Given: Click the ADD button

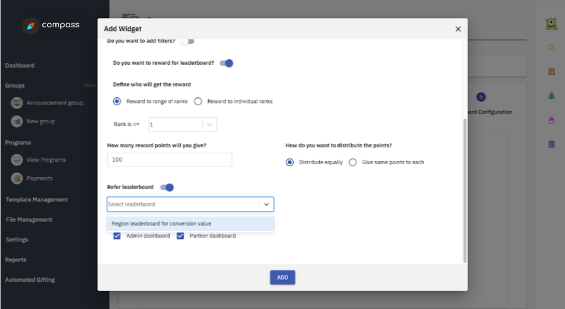Looking at the screenshot, I should click(282, 277).
